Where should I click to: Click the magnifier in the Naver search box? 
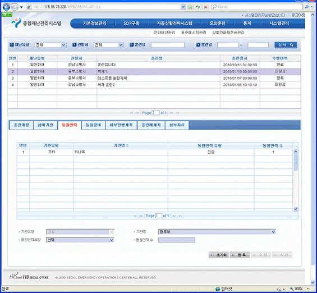[307, 7]
